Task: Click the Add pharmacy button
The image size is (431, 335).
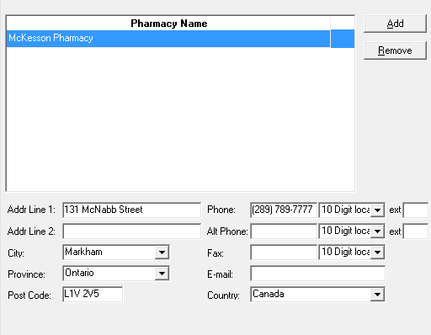Action: (x=395, y=24)
